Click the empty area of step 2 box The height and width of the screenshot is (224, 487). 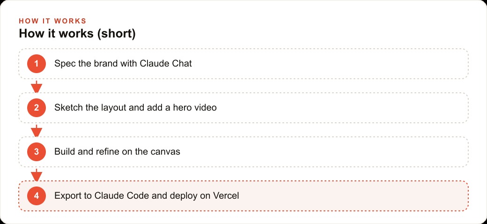tap(342, 108)
